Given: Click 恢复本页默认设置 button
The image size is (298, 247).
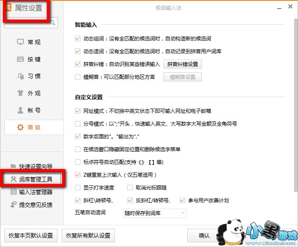Looking at the screenshot, I should click(x=31, y=236).
